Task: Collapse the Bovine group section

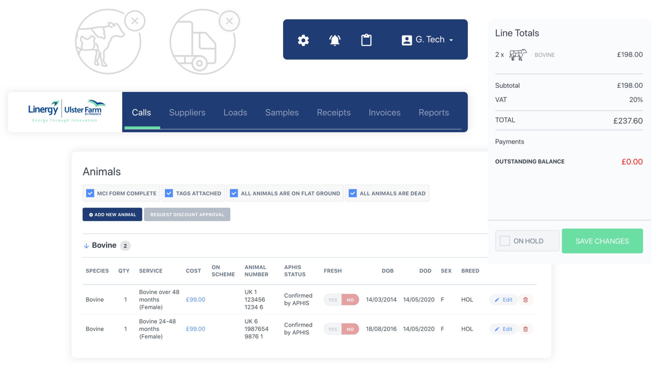Action: (x=86, y=246)
